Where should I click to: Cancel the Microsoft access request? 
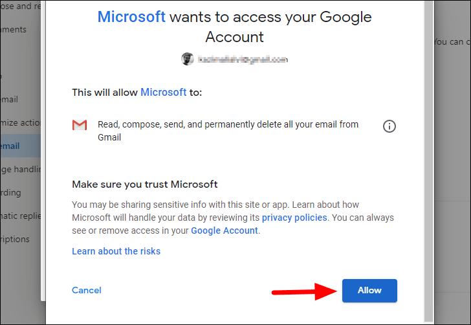(x=87, y=290)
